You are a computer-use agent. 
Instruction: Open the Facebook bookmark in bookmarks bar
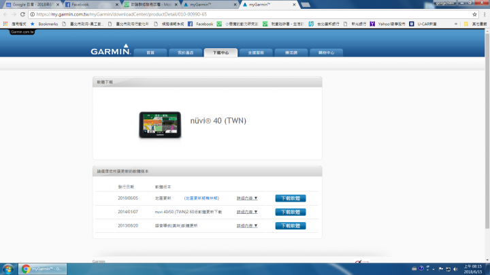[x=200, y=24]
